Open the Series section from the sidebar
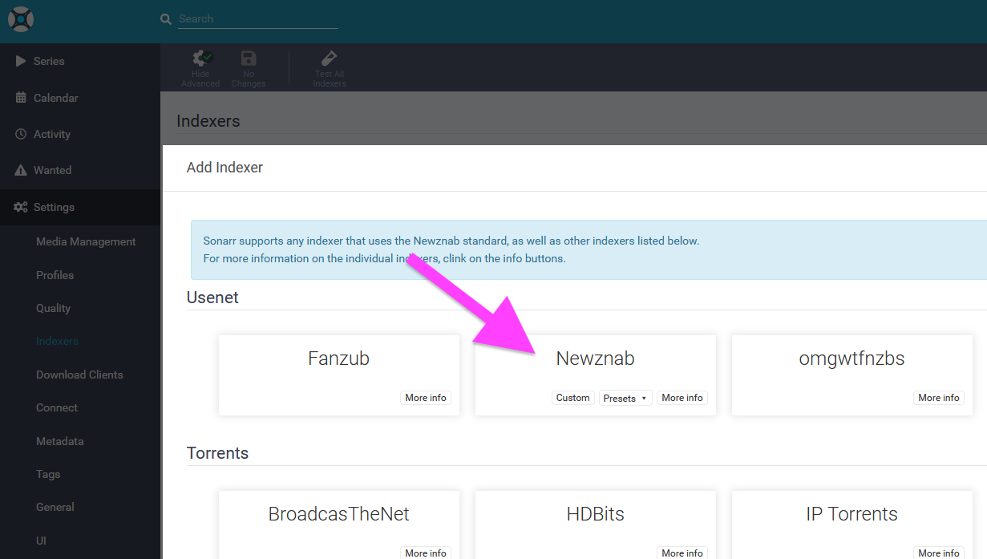 click(x=48, y=61)
